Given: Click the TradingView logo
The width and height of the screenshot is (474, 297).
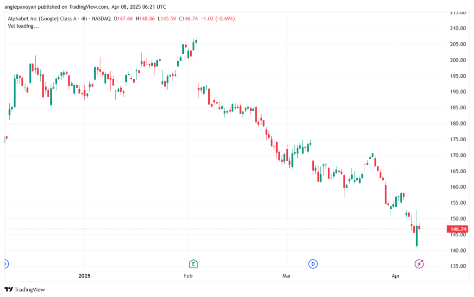Looking at the screenshot, I should pos(25,290).
